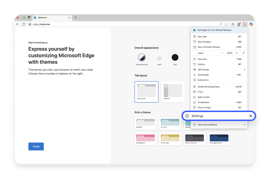Image resolution: width=269 pixels, height=179 pixels.
Task: Choose New Window from the menu
Action: [x=219, y=42]
